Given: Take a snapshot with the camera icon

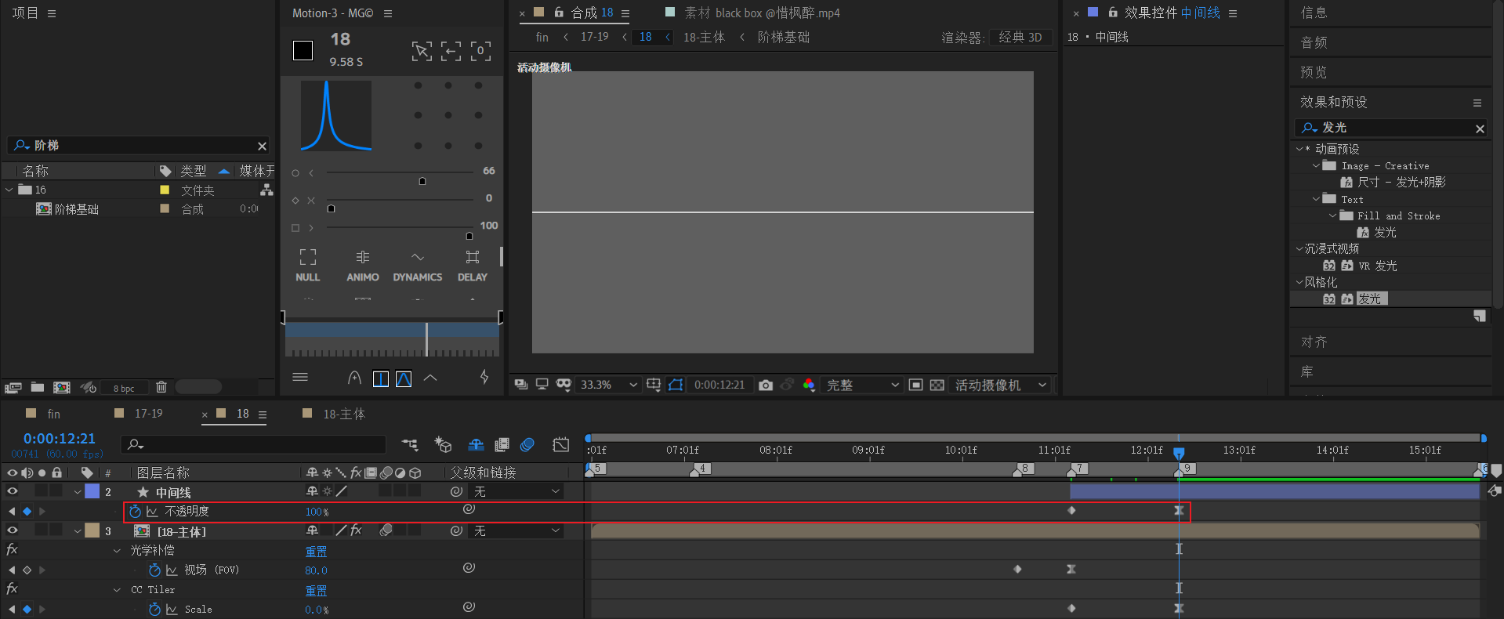Looking at the screenshot, I should tap(766, 385).
